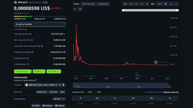
Task: Switch to the Cap. mercado tab
Action: pos(88,4)
